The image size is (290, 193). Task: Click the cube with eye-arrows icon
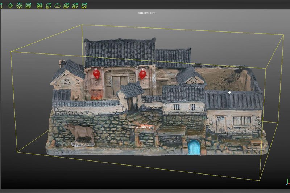point(75,6)
